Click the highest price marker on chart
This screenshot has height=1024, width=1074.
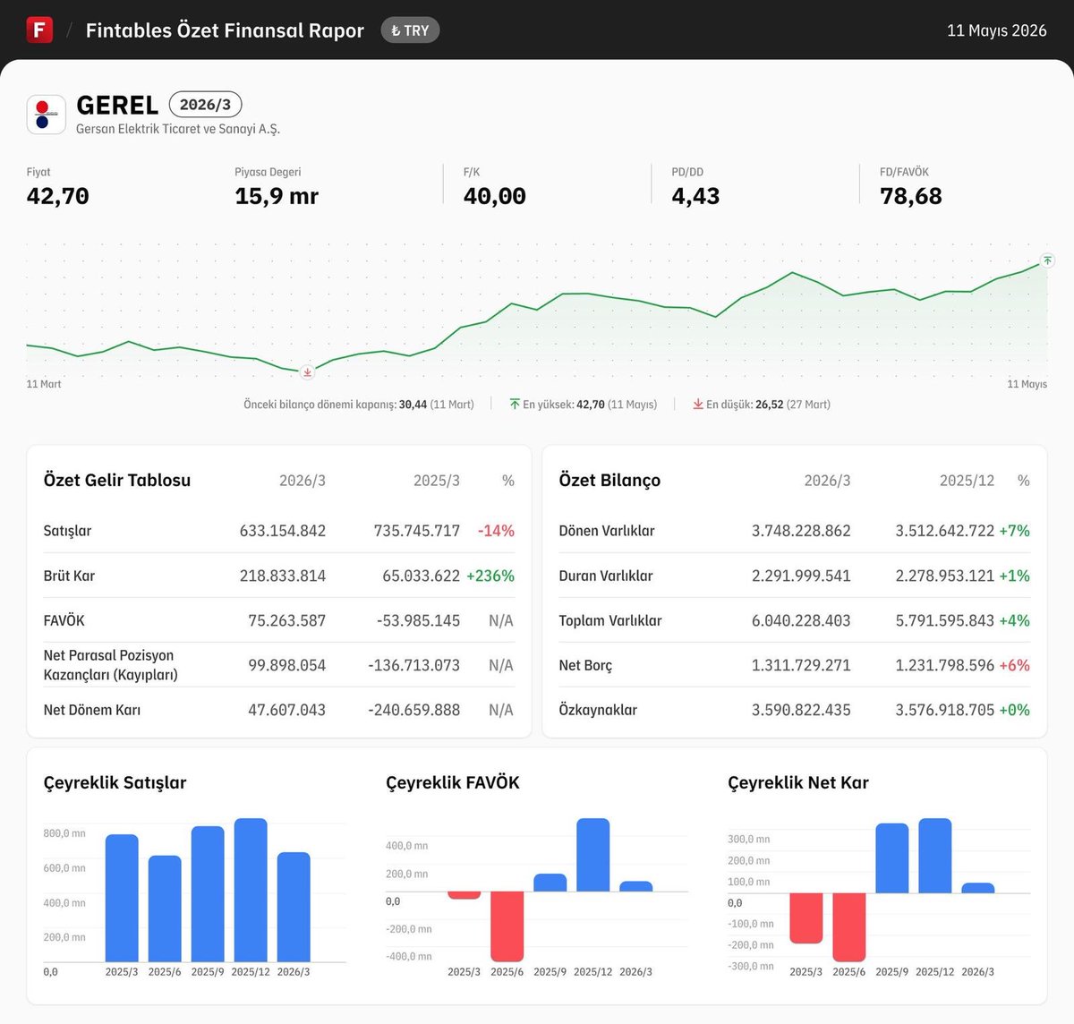click(1047, 260)
